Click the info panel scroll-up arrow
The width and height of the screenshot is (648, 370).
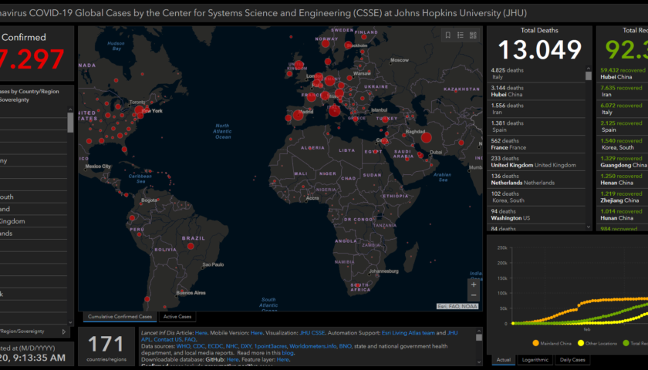[479, 331]
